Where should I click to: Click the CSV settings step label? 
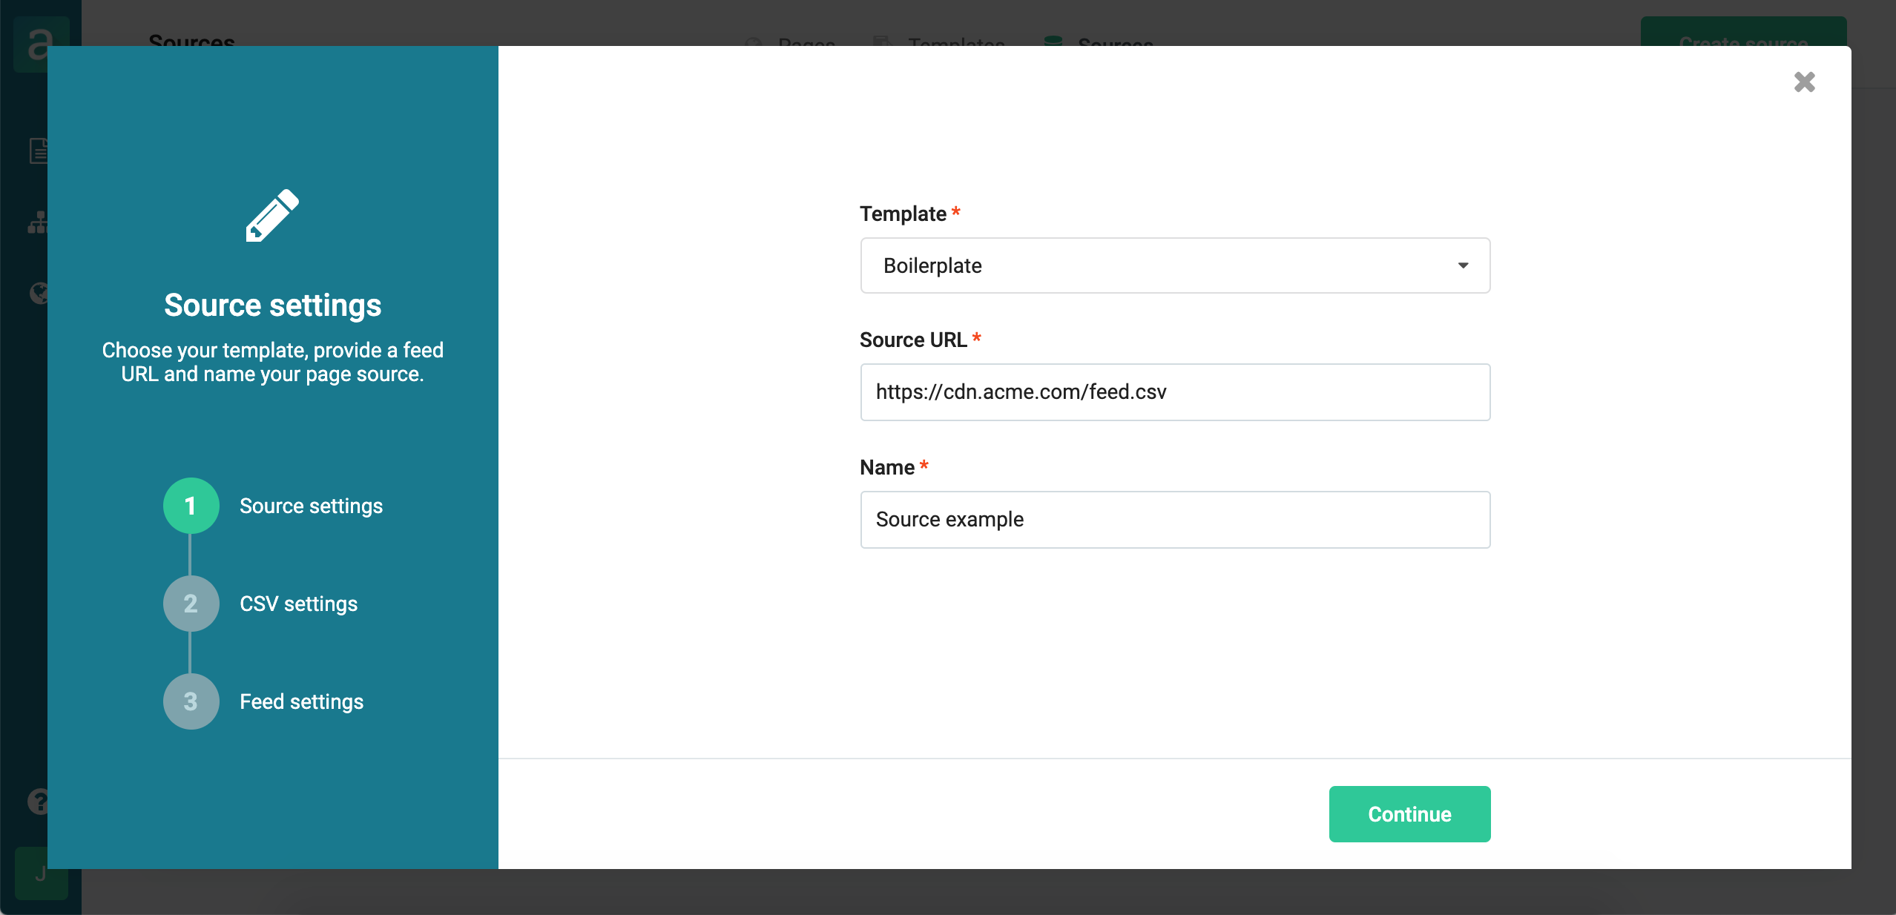[x=298, y=604]
